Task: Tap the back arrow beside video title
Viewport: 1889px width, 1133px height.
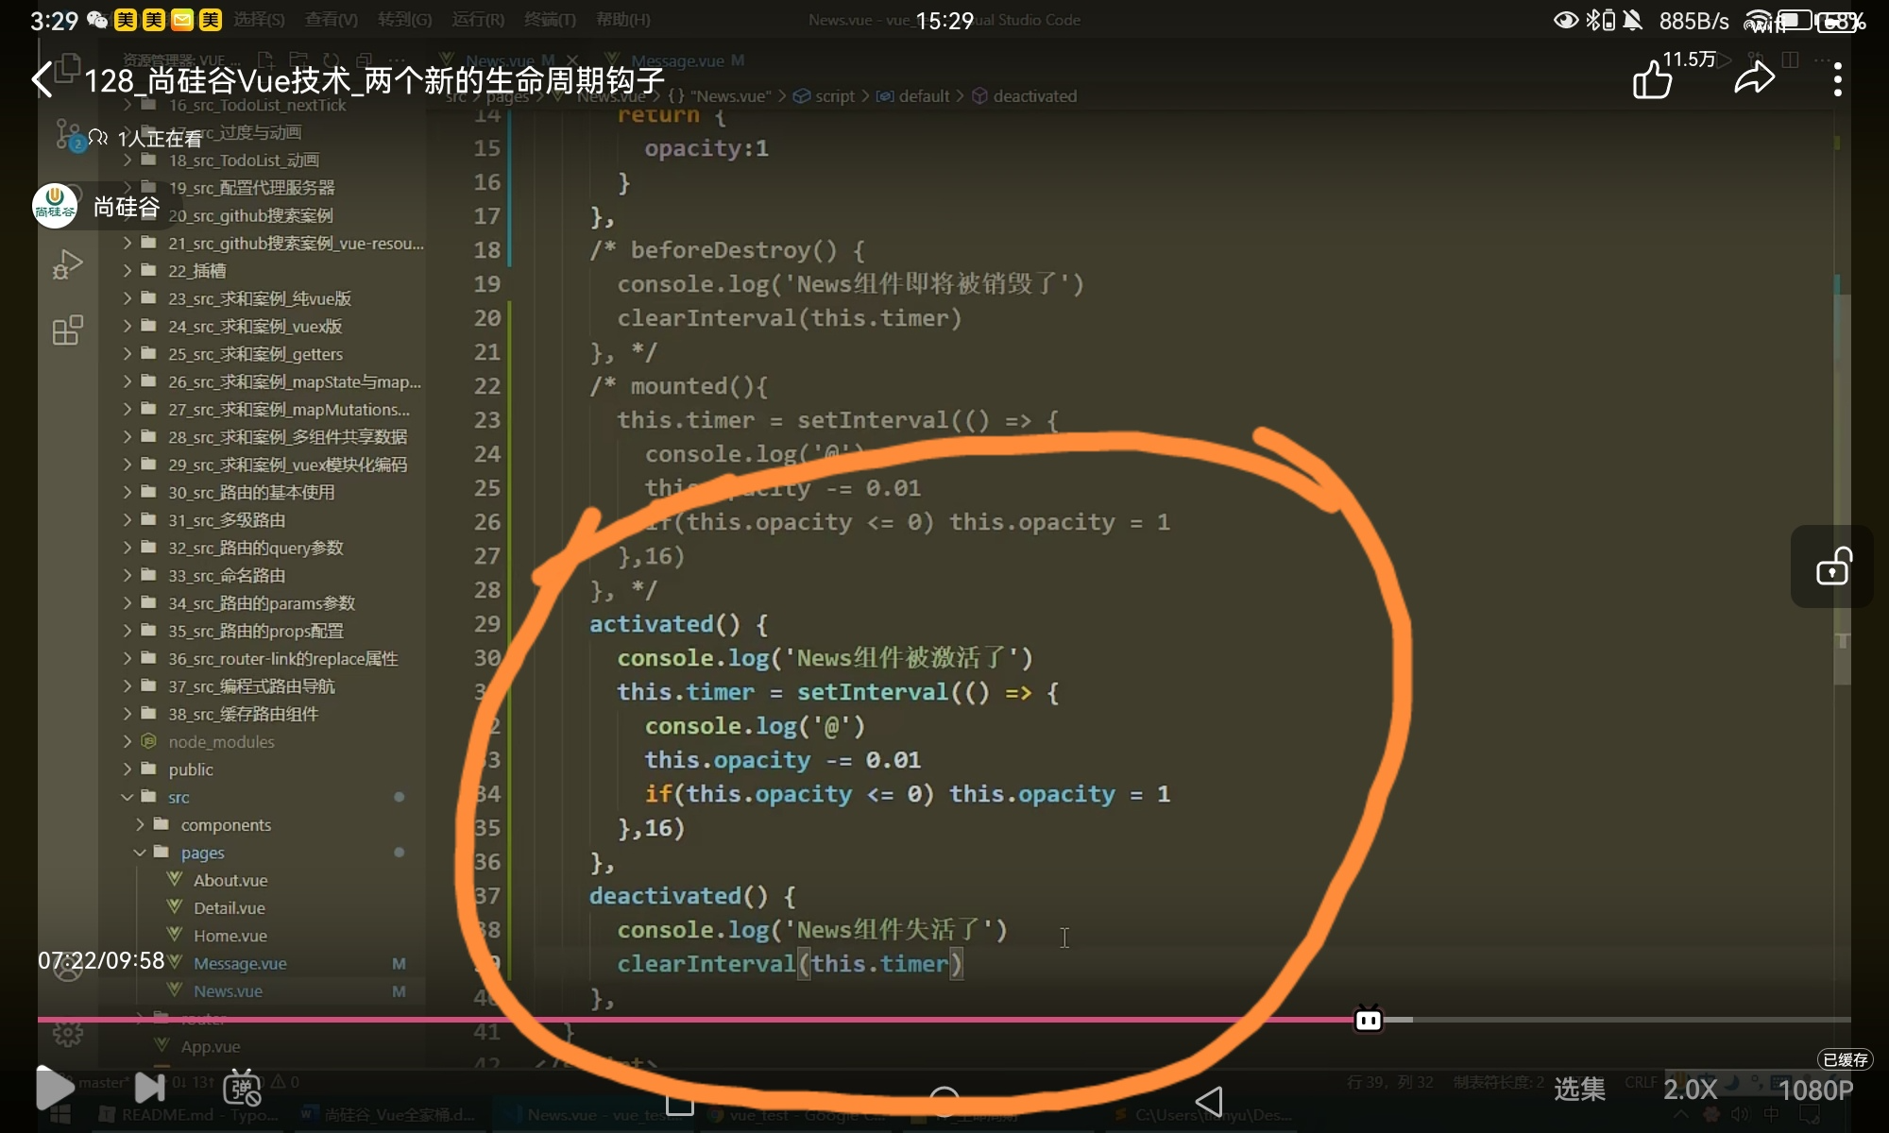Action: click(x=43, y=80)
